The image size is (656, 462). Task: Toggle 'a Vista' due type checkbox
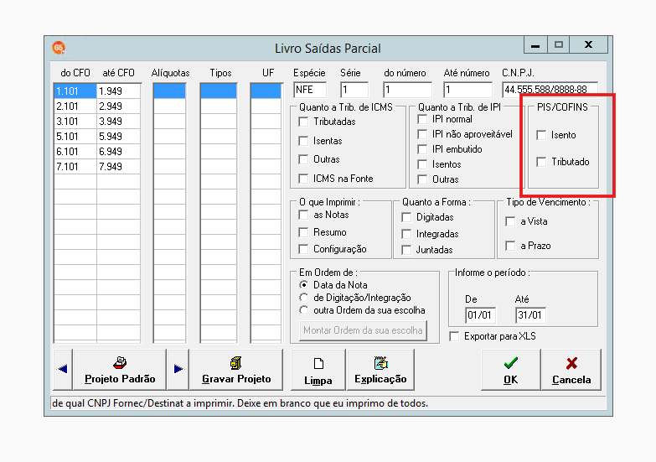pyautogui.click(x=510, y=221)
